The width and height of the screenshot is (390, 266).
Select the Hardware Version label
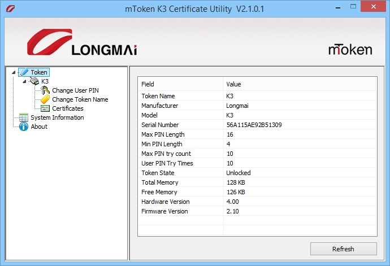166,202
